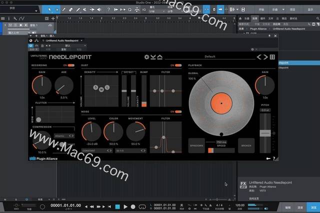320x213 pixels.
Task: Adjust the Bump level slider
Action: (x=144, y=91)
